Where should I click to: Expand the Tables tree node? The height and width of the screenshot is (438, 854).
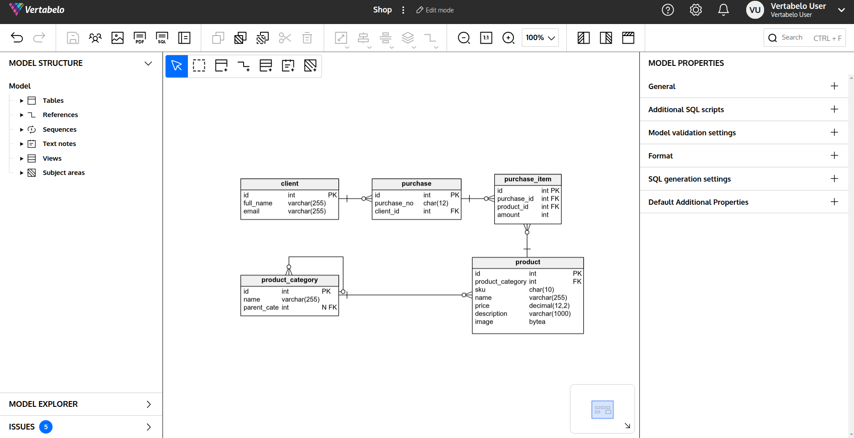click(21, 101)
